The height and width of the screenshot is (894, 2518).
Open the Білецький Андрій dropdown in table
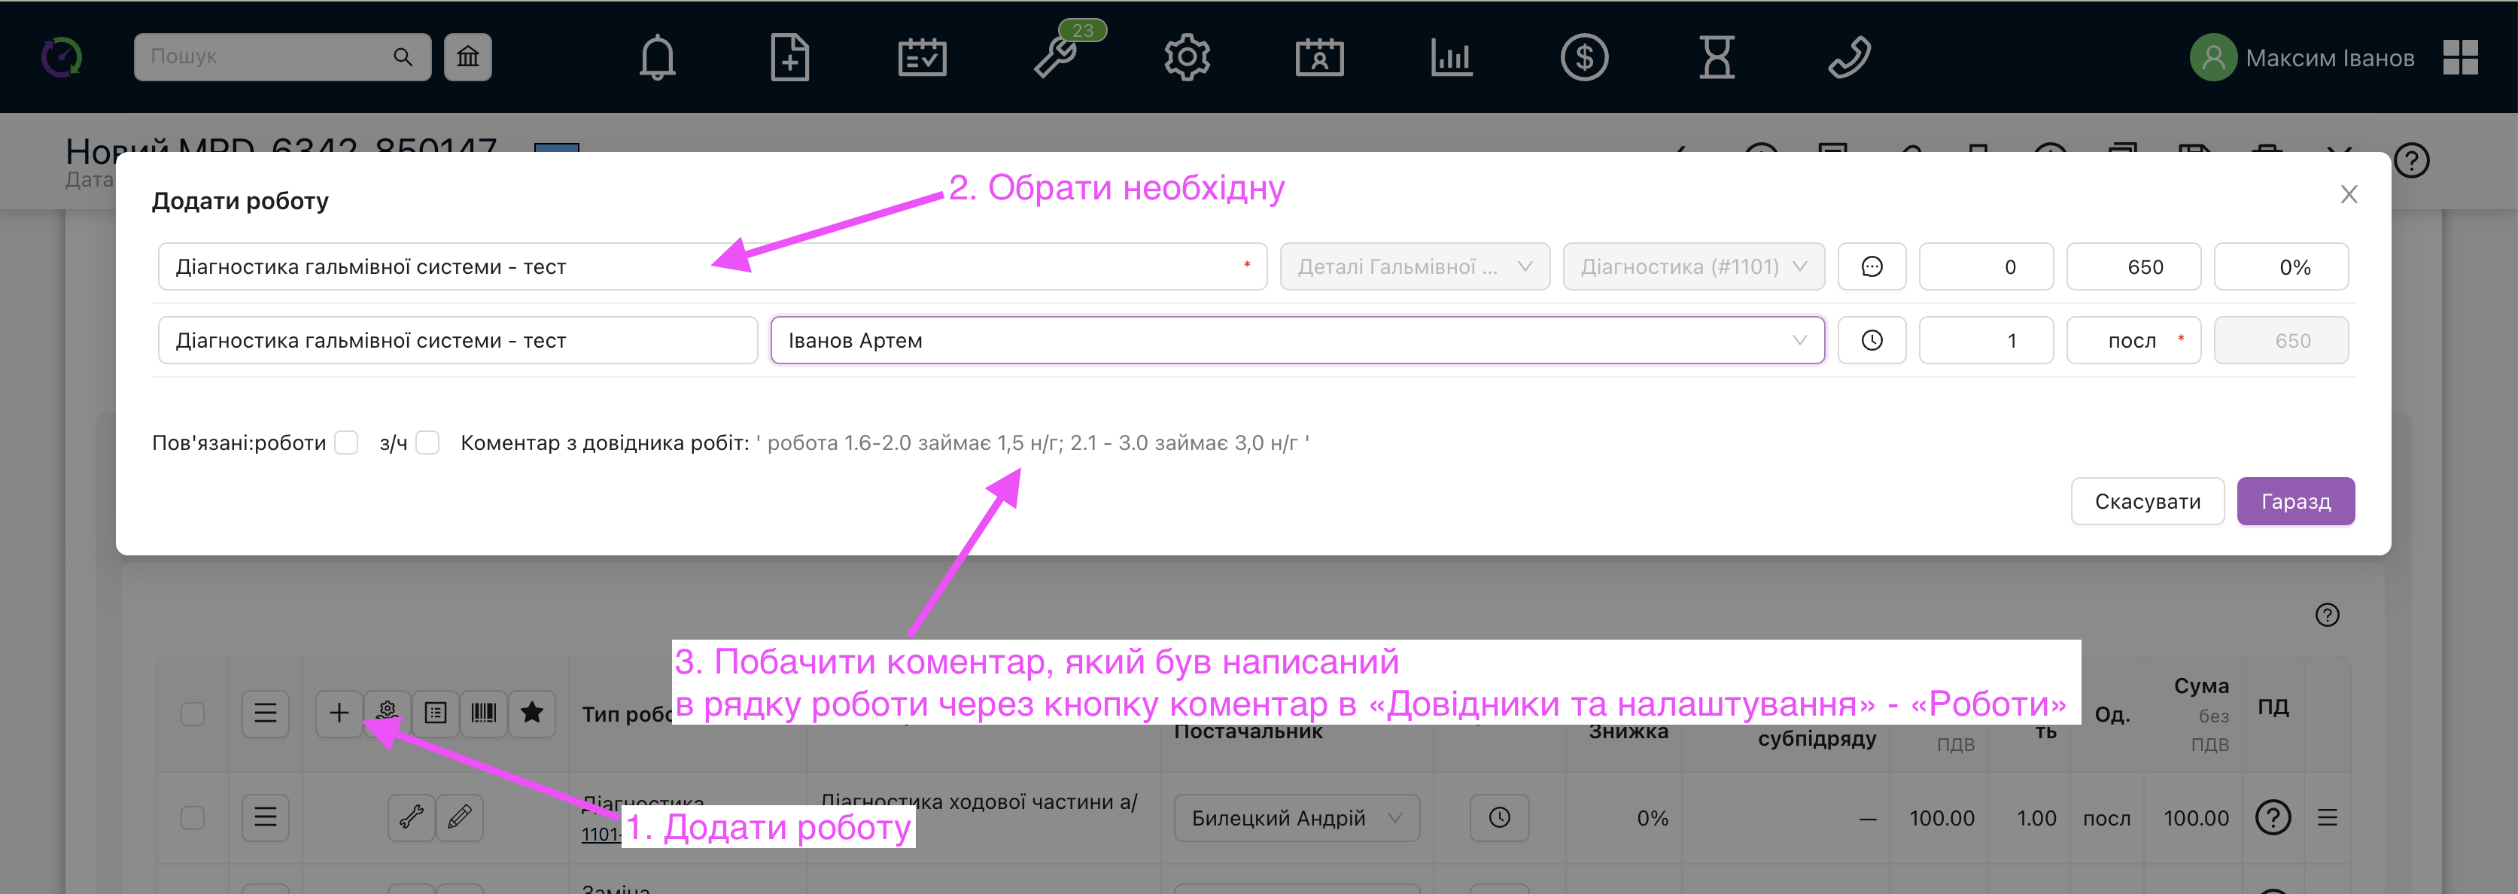tap(1296, 818)
